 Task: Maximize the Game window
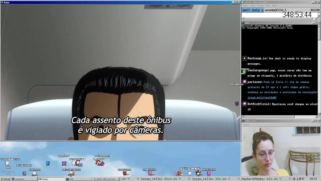pos(236,3)
